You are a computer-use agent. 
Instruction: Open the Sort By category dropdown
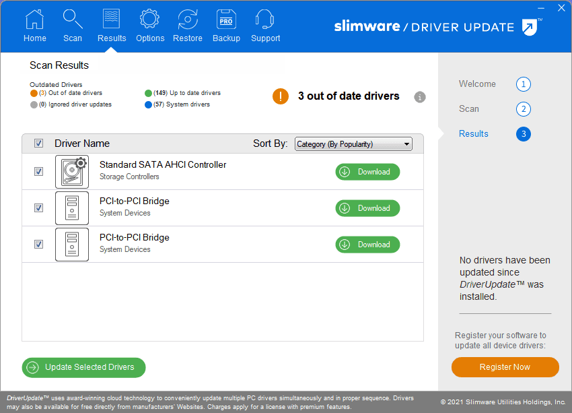click(x=353, y=144)
